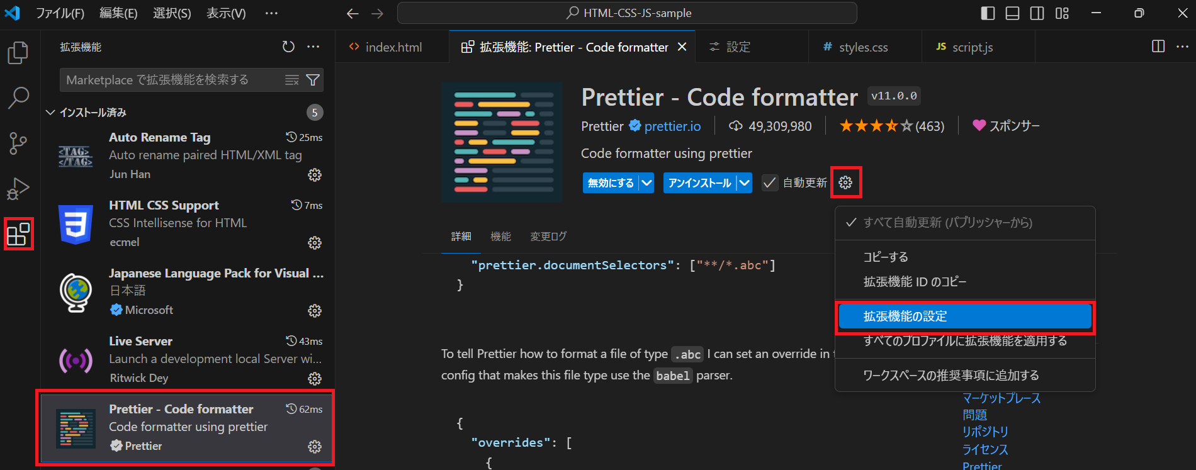Open manage gear for Live Server
The height and width of the screenshot is (470, 1196).
pos(315,379)
